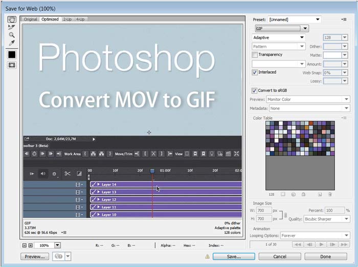
Task: Click the Preview... button
Action: 35,257
